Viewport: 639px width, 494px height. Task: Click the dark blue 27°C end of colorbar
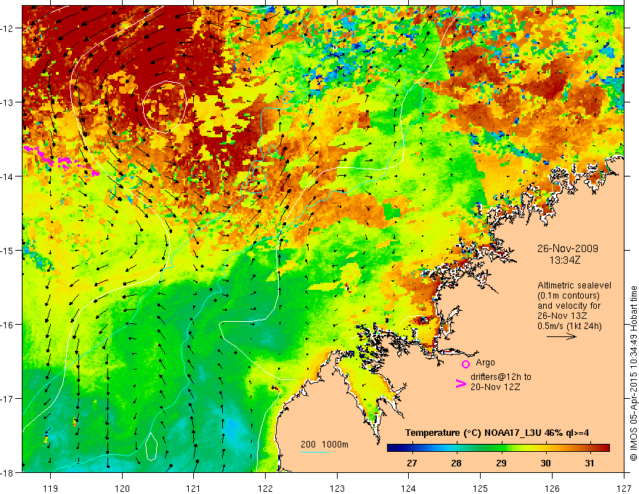394,448
